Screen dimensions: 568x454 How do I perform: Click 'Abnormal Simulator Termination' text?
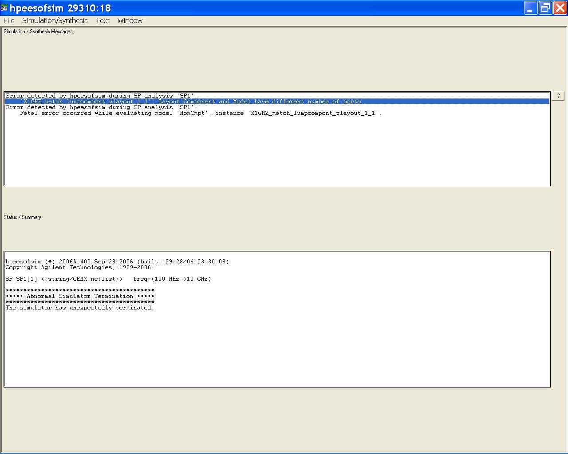(80, 296)
